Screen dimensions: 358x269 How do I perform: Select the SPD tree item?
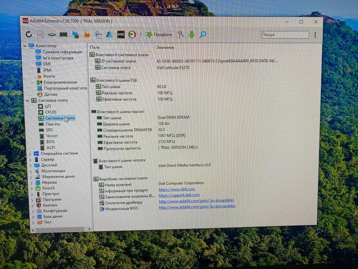point(49,130)
